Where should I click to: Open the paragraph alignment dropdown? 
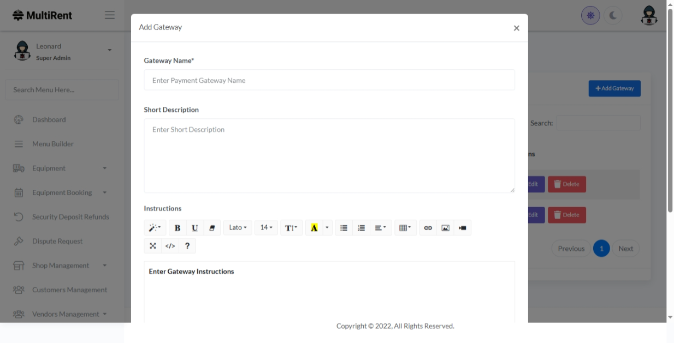pyautogui.click(x=380, y=228)
